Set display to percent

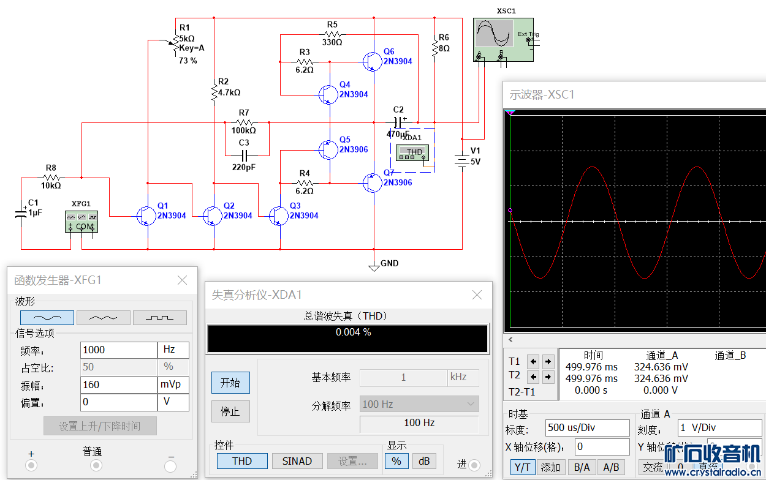[396, 461]
